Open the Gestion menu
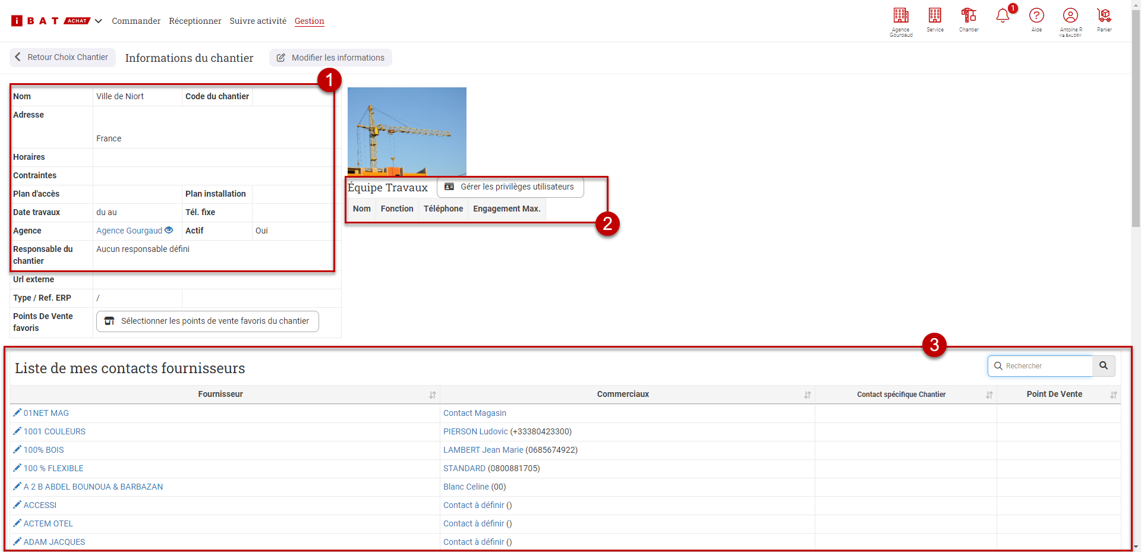The image size is (1141, 552). (309, 21)
